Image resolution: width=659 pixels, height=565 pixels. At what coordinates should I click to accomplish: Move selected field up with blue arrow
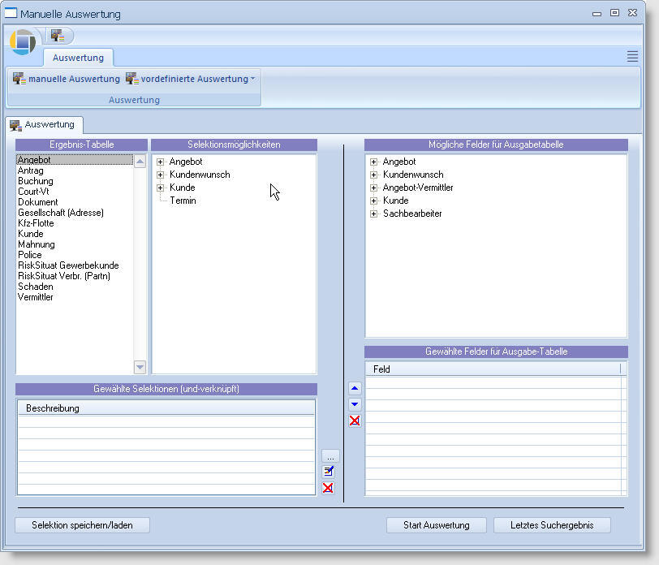354,389
